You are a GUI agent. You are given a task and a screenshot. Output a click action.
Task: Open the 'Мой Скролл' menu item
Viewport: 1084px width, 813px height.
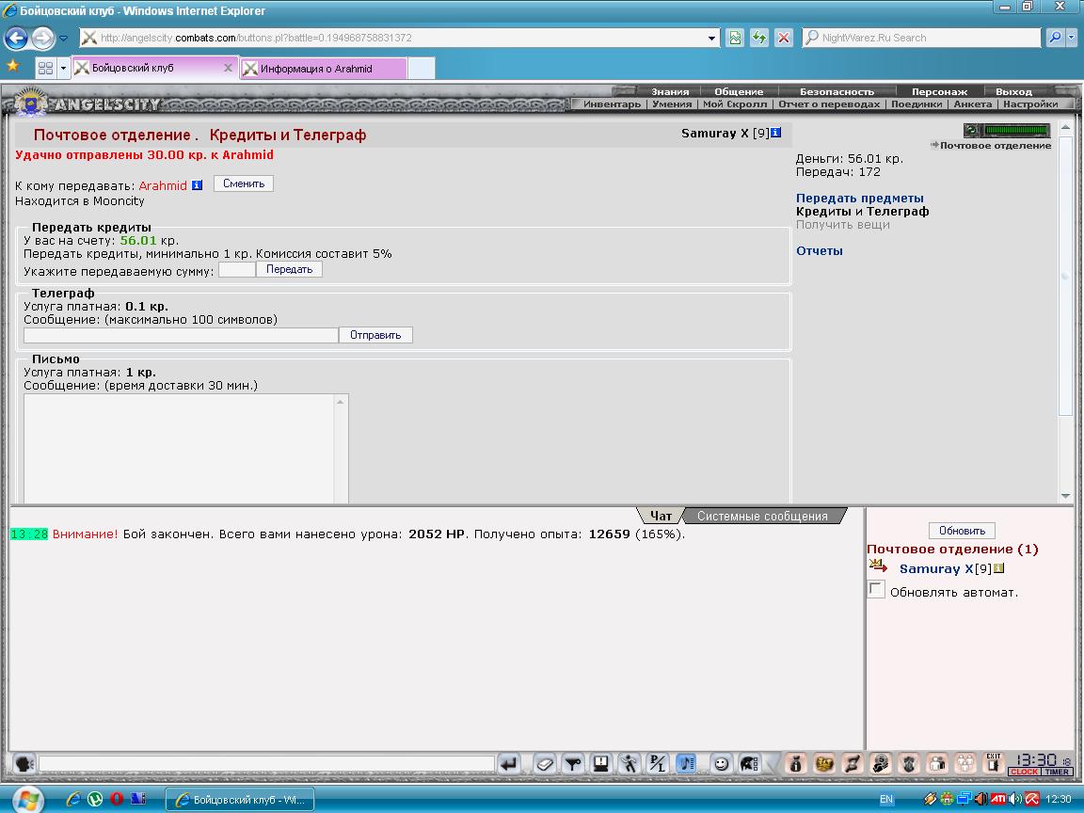[735, 104]
